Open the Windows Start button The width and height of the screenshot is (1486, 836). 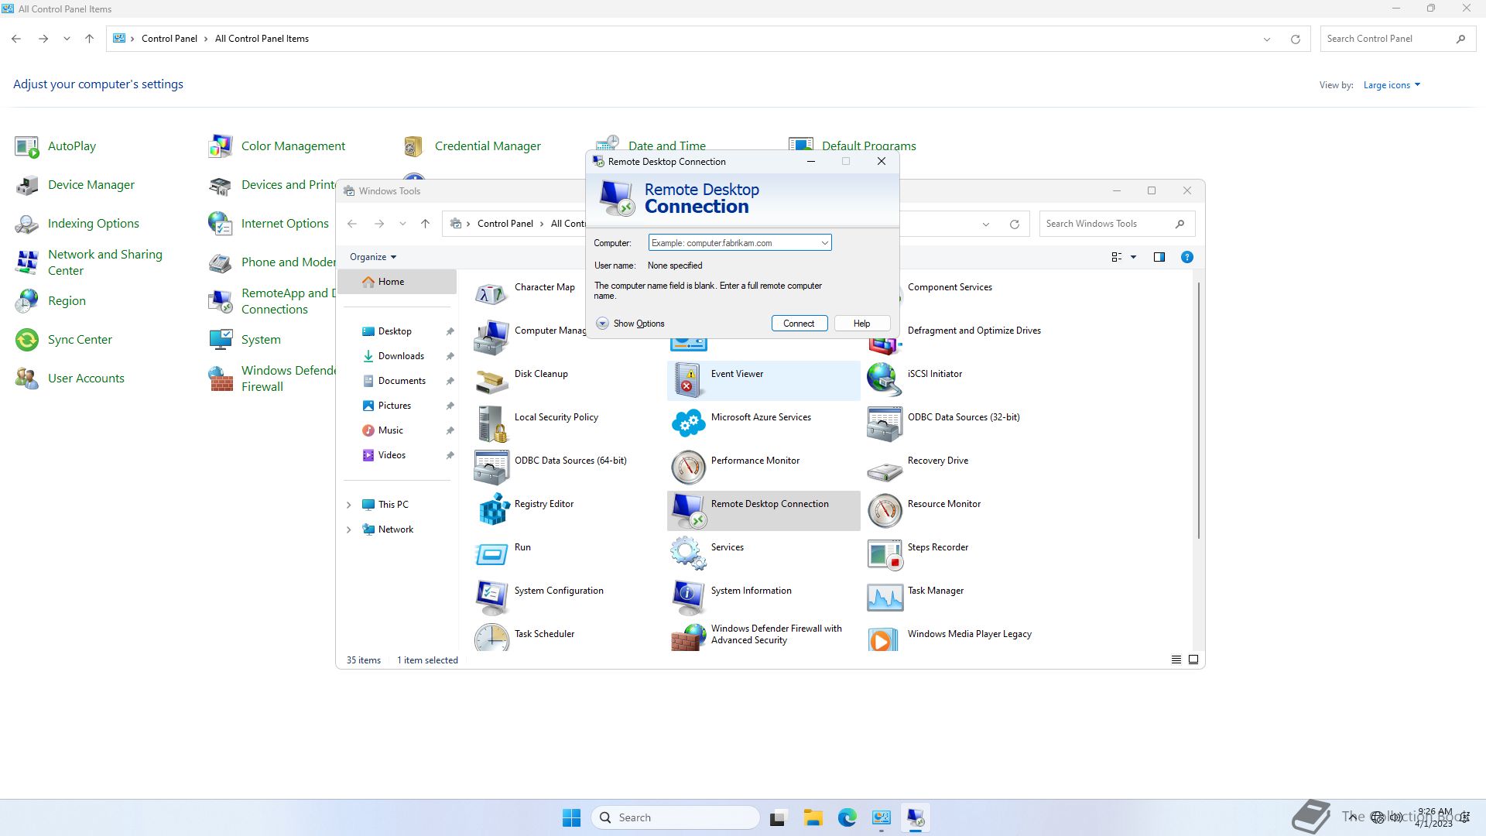[x=571, y=817]
